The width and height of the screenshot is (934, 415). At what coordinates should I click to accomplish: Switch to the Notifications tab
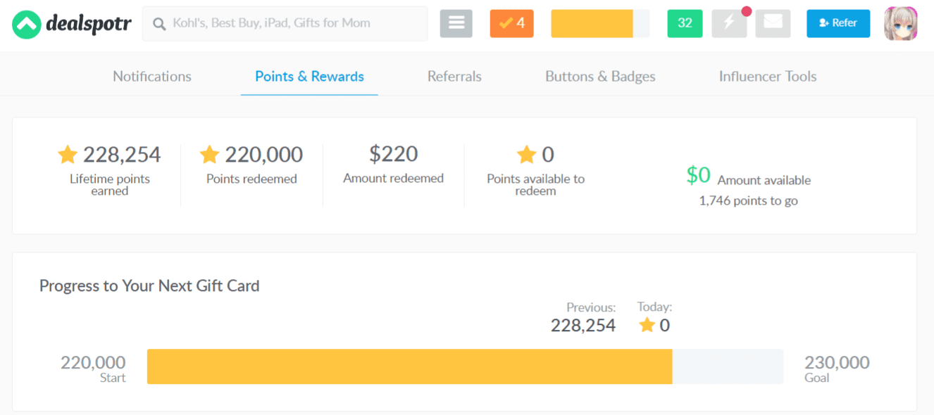(x=152, y=77)
